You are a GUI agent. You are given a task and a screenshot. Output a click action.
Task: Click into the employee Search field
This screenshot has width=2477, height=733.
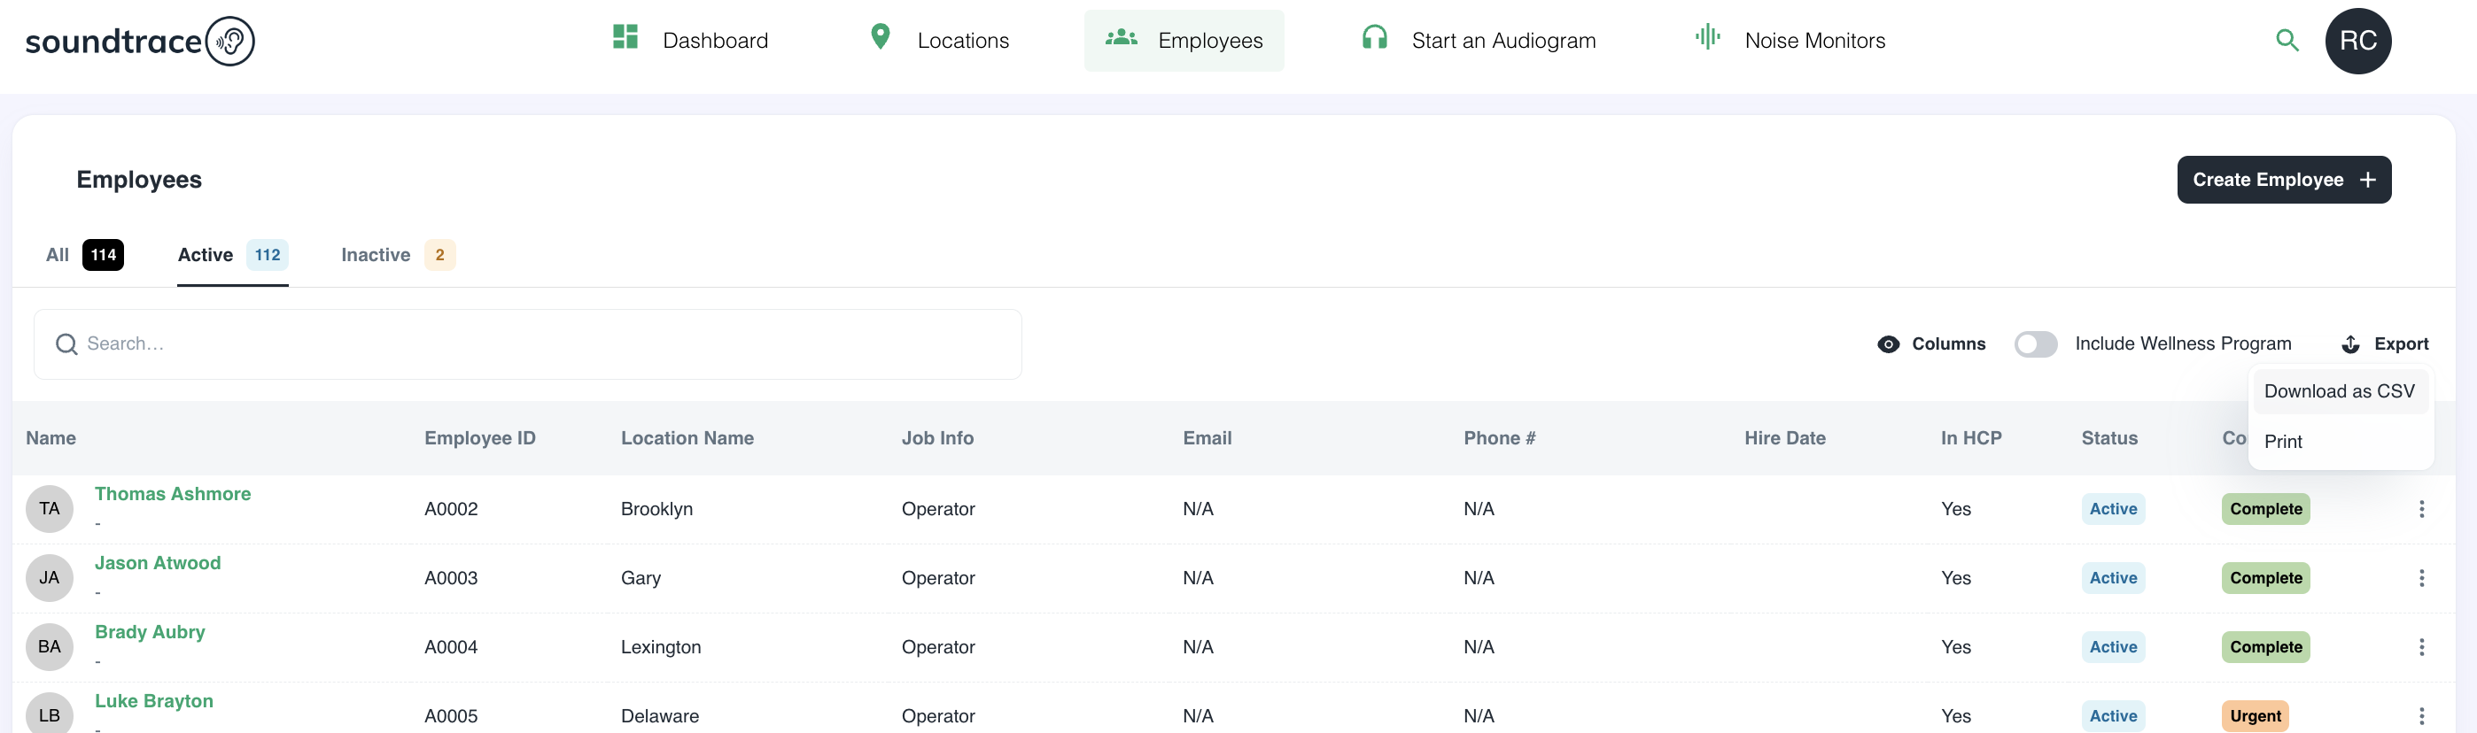click(527, 343)
